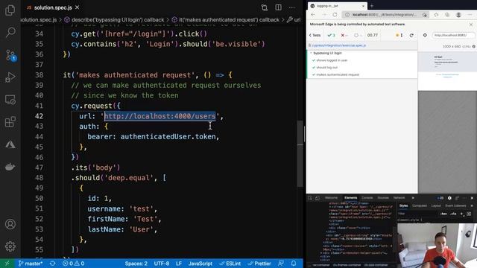Select the solution.spec.js editor tab
Screen dimensions: 477x268
53,7
